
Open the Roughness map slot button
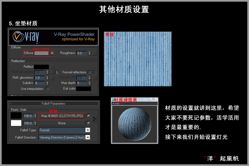[x=94, y=53]
